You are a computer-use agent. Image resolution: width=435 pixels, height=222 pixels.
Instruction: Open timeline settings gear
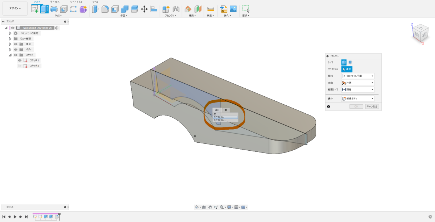(430, 217)
